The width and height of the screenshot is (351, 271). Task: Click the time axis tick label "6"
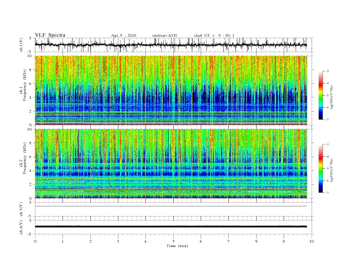(x=201, y=241)
